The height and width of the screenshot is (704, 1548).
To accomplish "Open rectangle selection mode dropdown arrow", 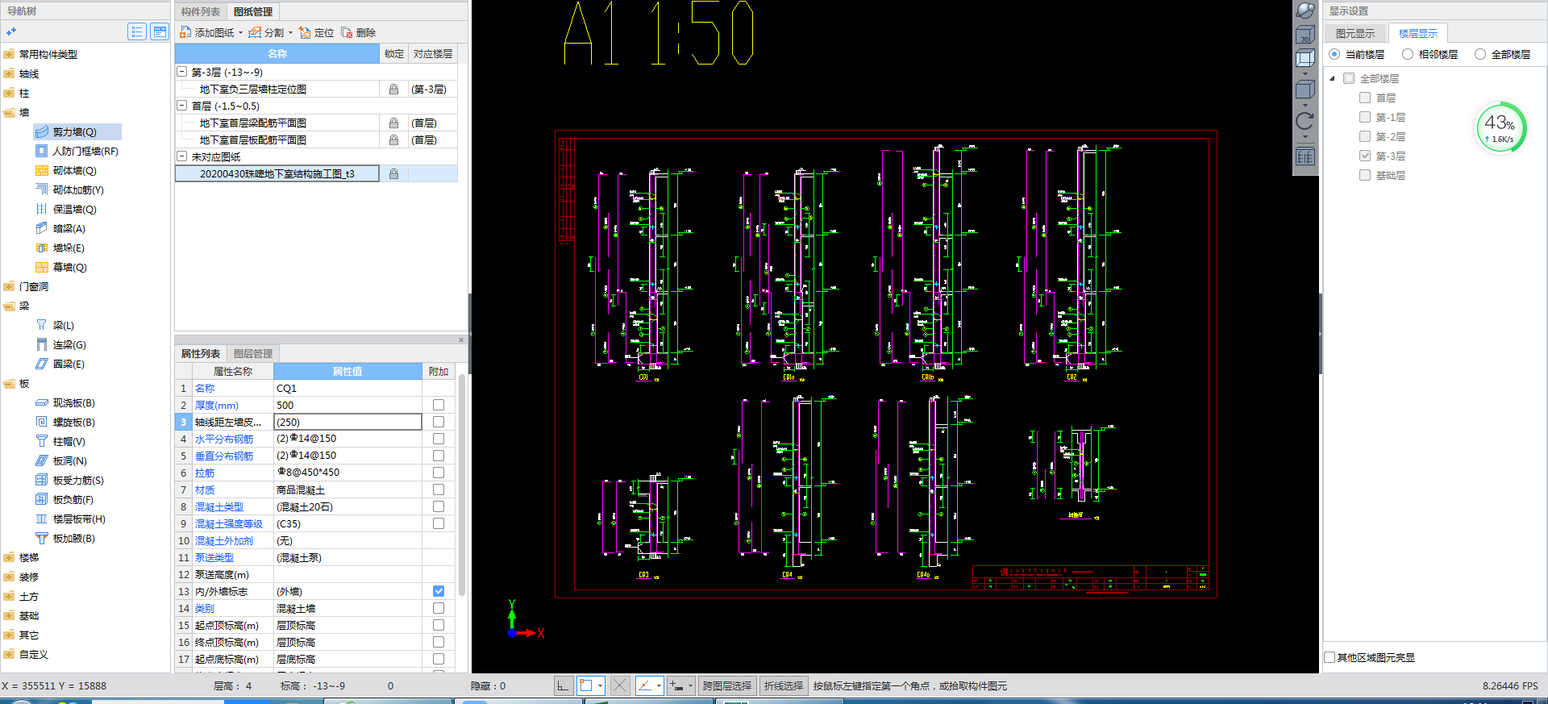I will coord(600,685).
